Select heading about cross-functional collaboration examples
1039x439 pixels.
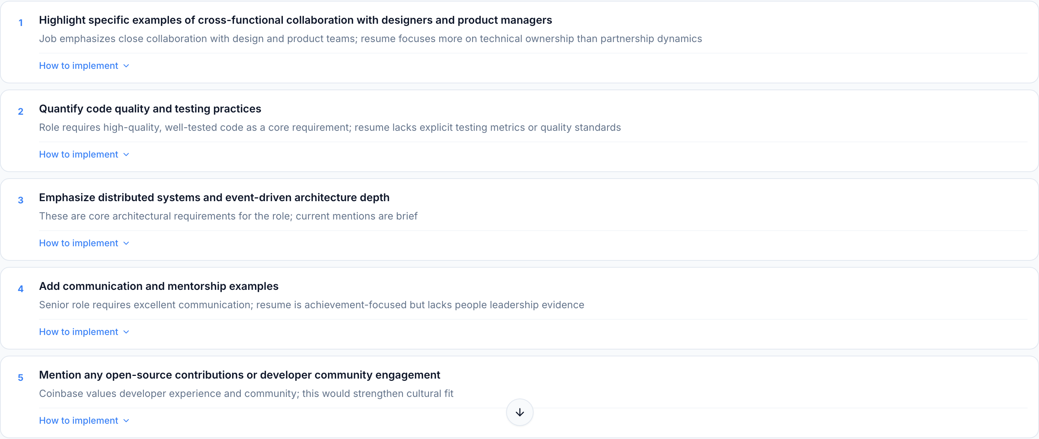click(x=295, y=20)
